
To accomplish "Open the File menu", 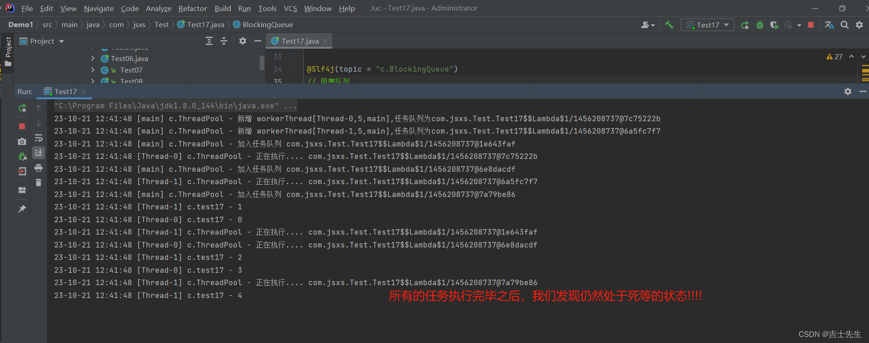I will [27, 8].
